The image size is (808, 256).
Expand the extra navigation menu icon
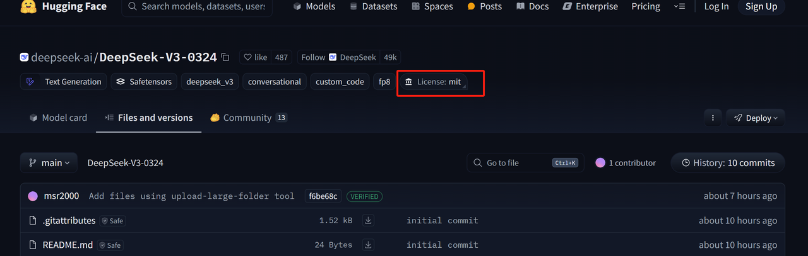click(x=679, y=6)
